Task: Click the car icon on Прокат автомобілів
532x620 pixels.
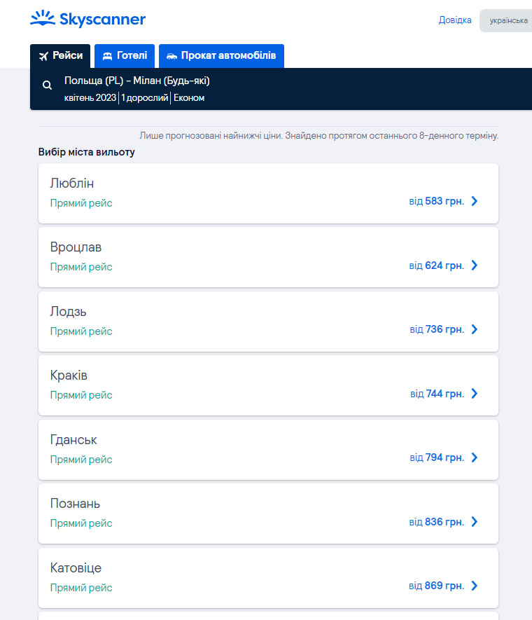Action: (171, 56)
